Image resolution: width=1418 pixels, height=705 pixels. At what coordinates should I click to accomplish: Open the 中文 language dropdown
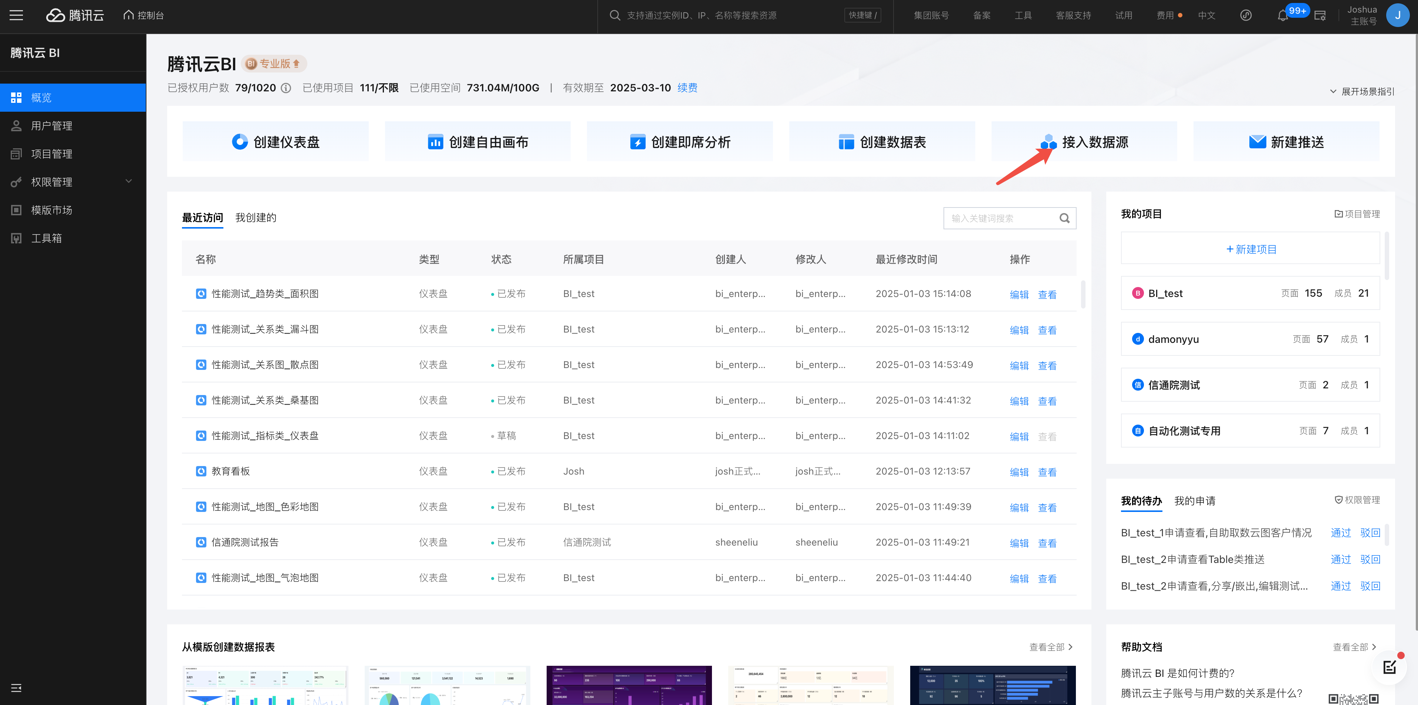coord(1206,16)
